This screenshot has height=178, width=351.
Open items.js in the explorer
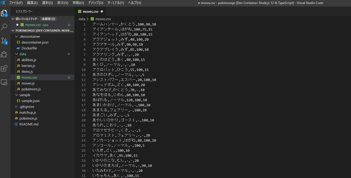click(42, 71)
